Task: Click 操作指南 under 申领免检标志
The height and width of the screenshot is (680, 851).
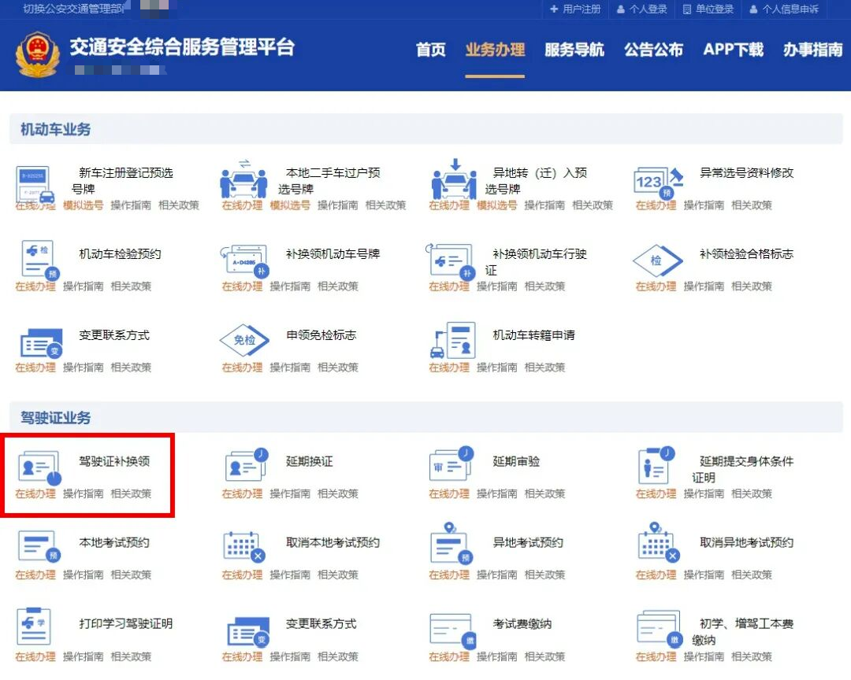Action: point(290,368)
